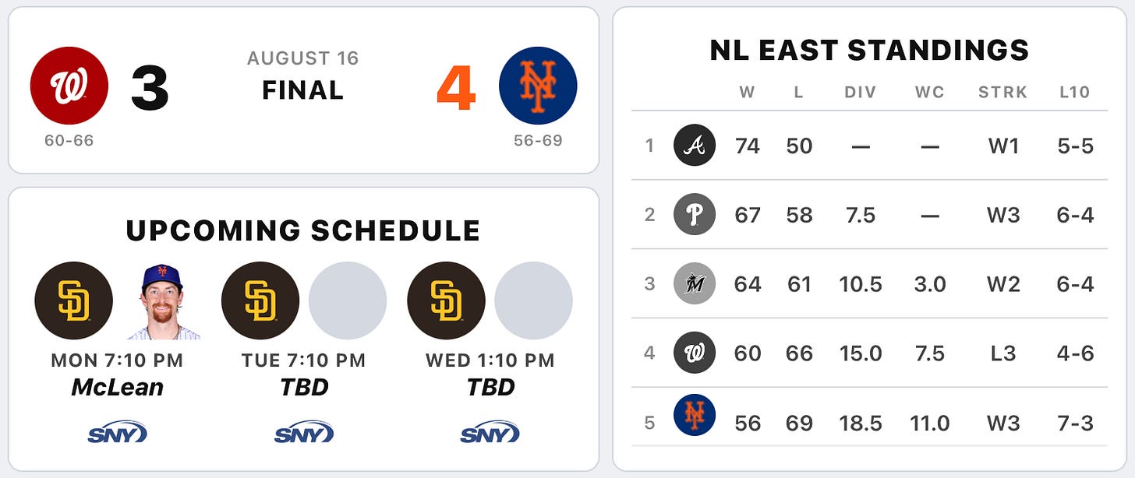Click the McLean pitcher name
The height and width of the screenshot is (478, 1135).
point(118,387)
